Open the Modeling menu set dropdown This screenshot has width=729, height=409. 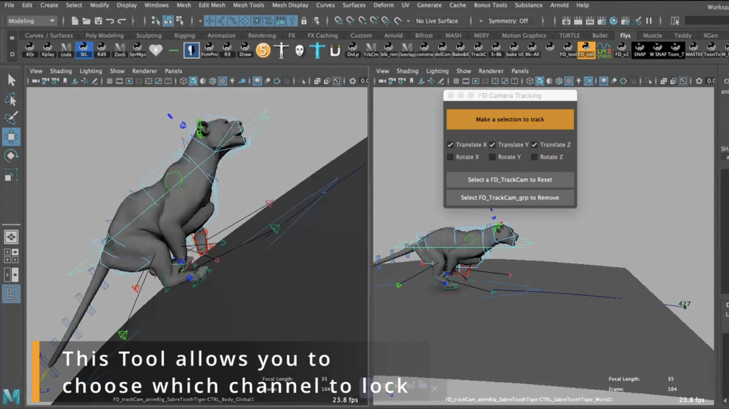32,21
